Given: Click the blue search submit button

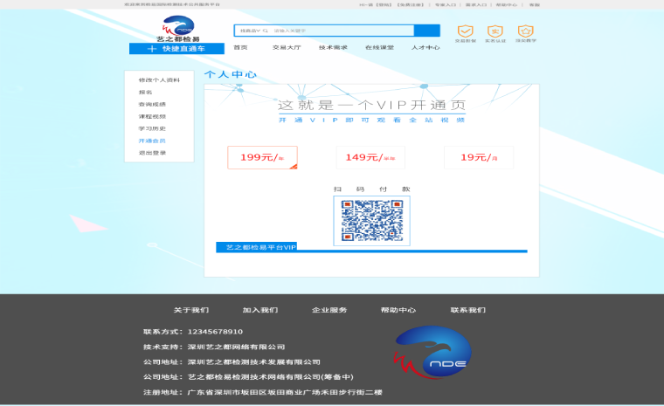Looking at the screenshot, I should click(x=427, y=31).
